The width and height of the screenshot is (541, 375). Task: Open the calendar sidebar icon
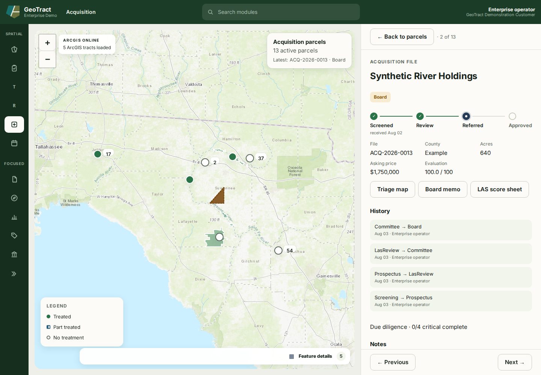[x=14, y=143]
